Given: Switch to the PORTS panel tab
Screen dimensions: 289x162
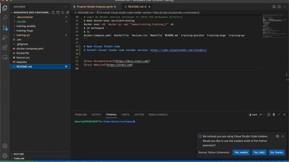Looking at the screenshot, I should (x=126, y=115).
